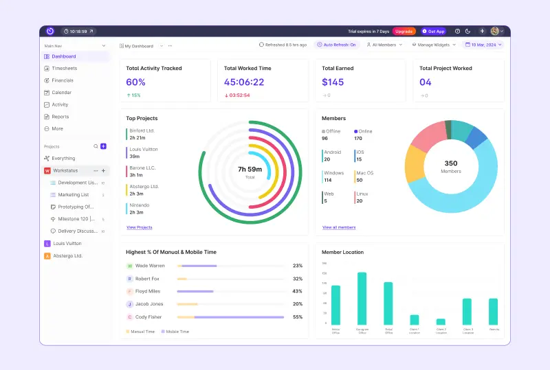Click the plus icon beside Workstatus project

point(103,170)
